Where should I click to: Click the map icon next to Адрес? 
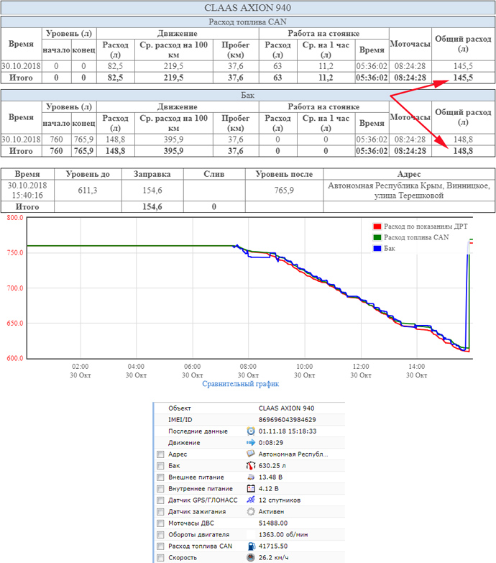tap(251, 454)
